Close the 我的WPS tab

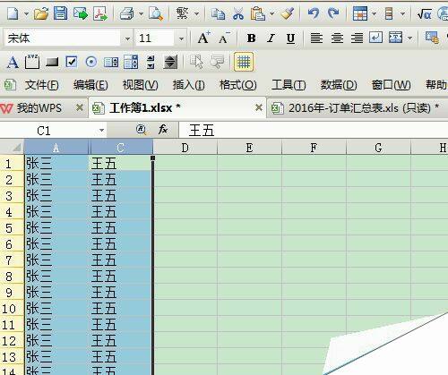[x=80, y=107]
